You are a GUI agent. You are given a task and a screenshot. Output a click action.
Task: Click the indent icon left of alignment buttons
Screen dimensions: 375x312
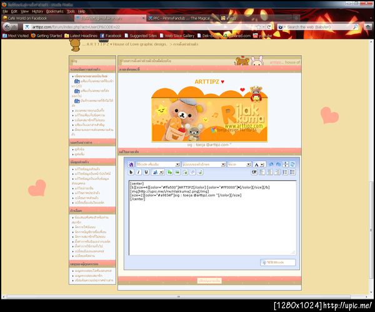(254, 172)
